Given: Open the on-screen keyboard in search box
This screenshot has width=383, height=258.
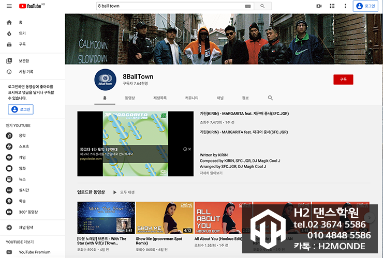Looking at the screenshot, I should click(248, 6).
